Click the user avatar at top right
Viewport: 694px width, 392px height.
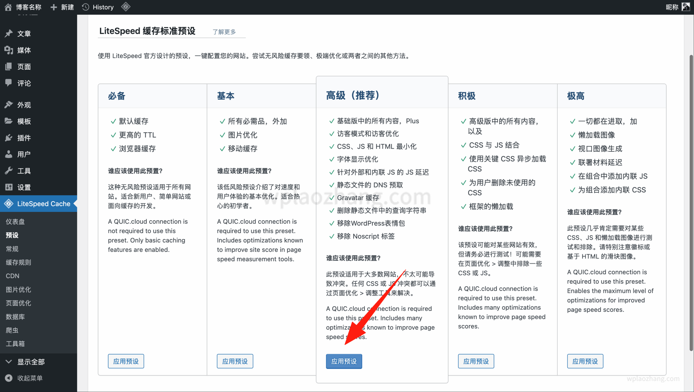point(686,7)
